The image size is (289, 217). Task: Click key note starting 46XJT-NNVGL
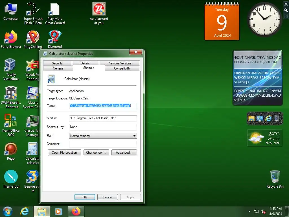pyautogui.click(x=257, y=60)
